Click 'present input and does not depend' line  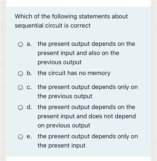coord(87,116)
